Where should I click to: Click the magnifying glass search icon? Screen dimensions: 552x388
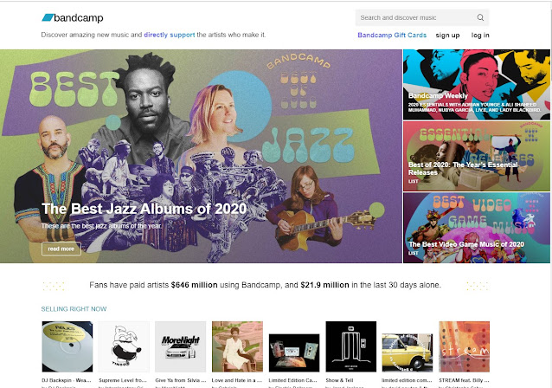[480, 17]
